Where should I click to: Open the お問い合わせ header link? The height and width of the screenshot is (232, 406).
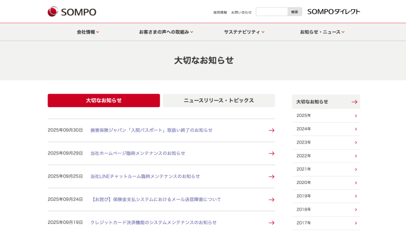pos(241,12)
